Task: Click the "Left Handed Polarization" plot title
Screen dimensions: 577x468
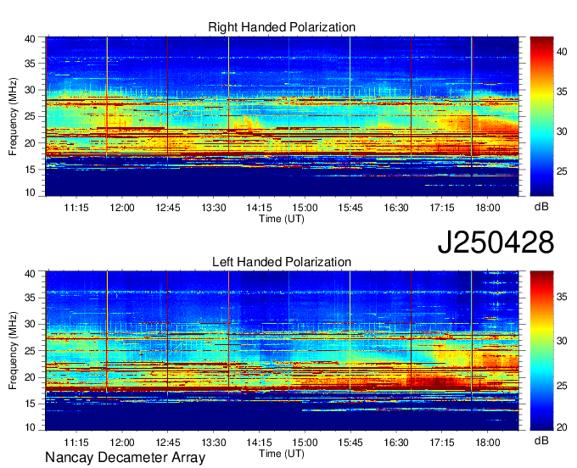Action: click(282, 262)
